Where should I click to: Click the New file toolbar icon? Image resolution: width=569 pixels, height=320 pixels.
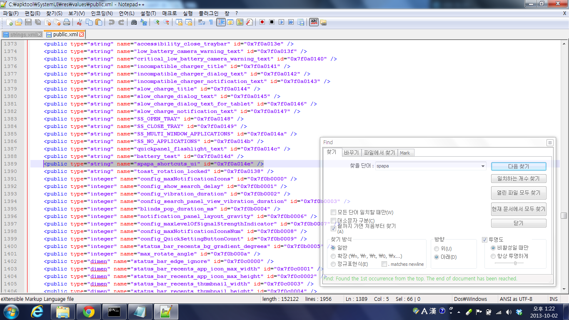click(9, 22)
